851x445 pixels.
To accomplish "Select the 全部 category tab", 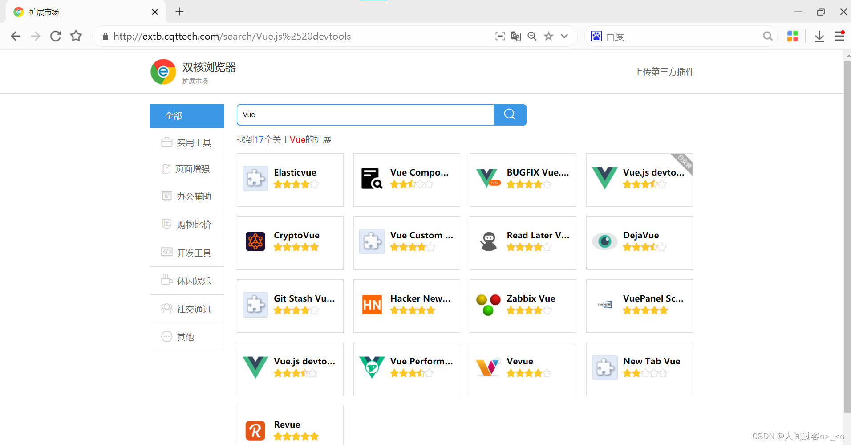I will click(x=187, y=116).
